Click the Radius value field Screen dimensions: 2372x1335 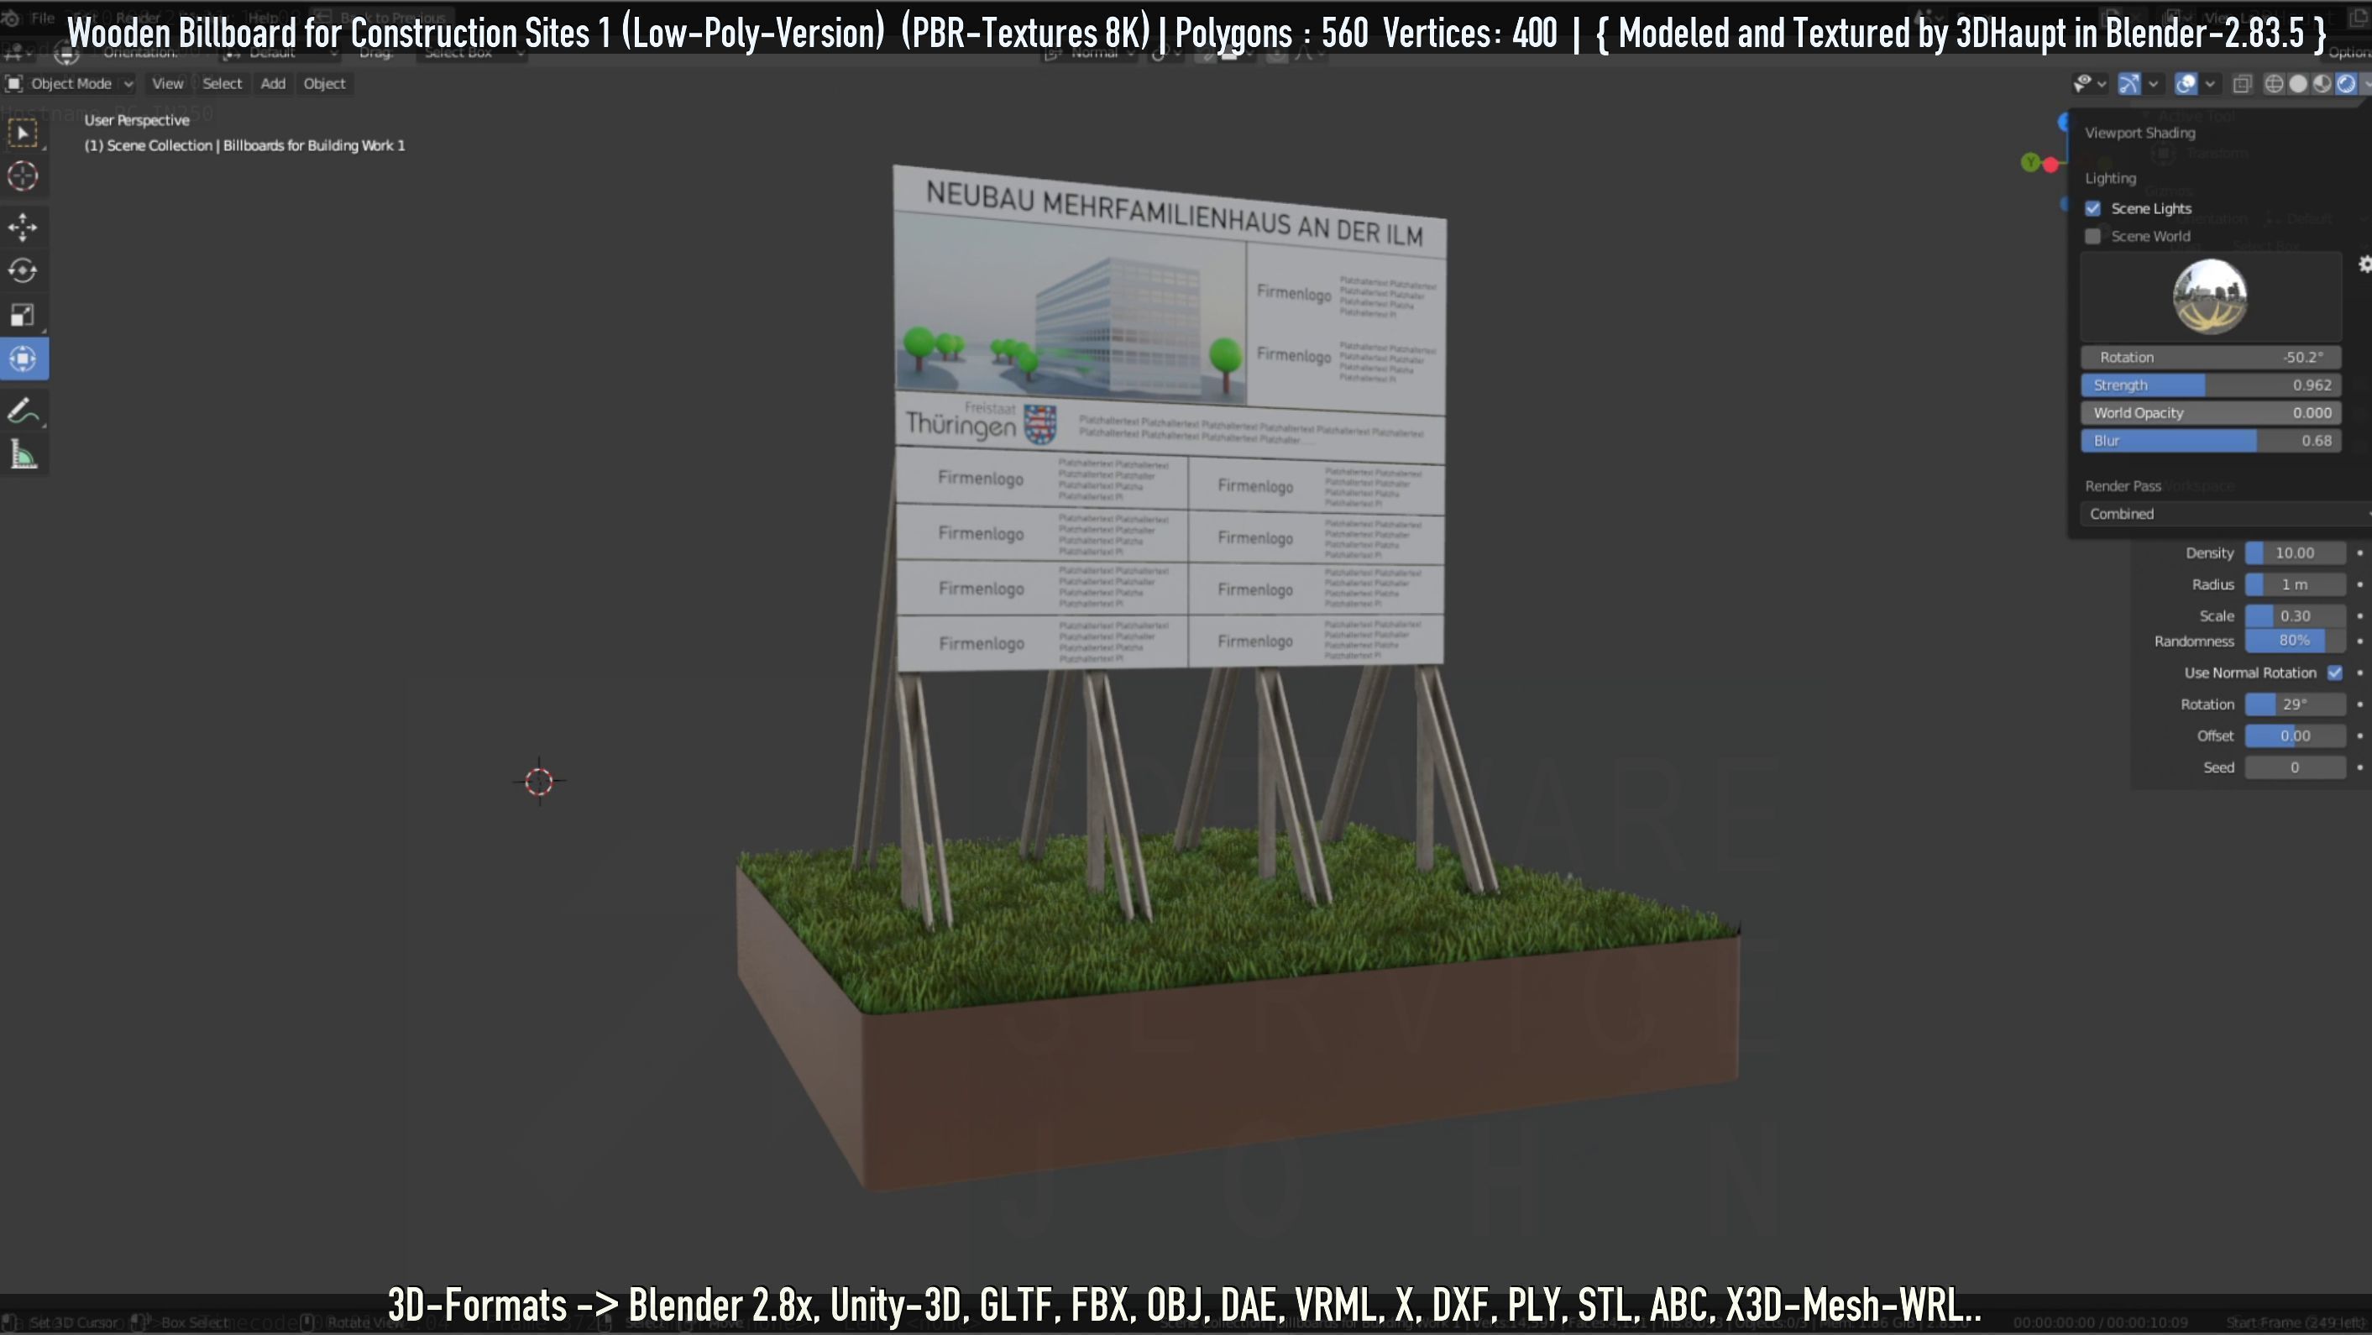coord(2295,584)
